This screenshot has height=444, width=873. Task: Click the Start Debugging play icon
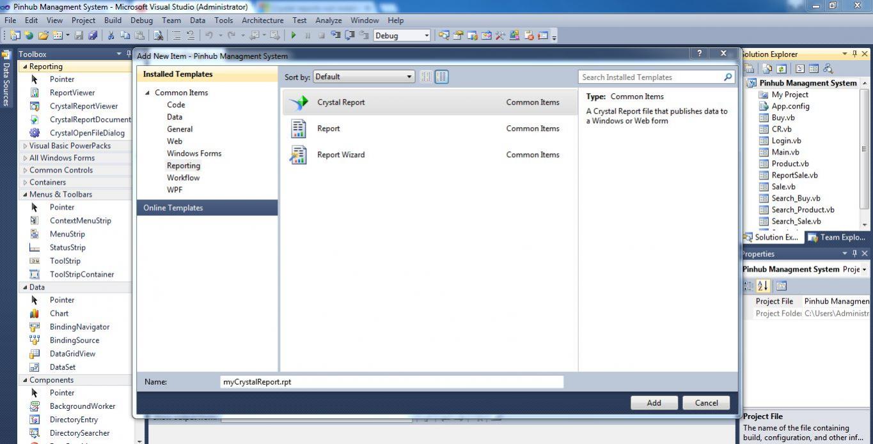point(294,36)
